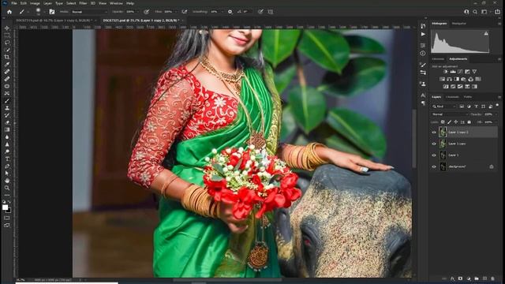Open the layer blend mode dropdown
505x284 pixels.
pyautogui.click(x=450, y=114)
